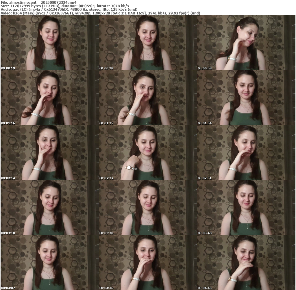The image size is (296, 290).
Task: Open the thumbnail marked 00:01:16
Action: tap(49, 98)
